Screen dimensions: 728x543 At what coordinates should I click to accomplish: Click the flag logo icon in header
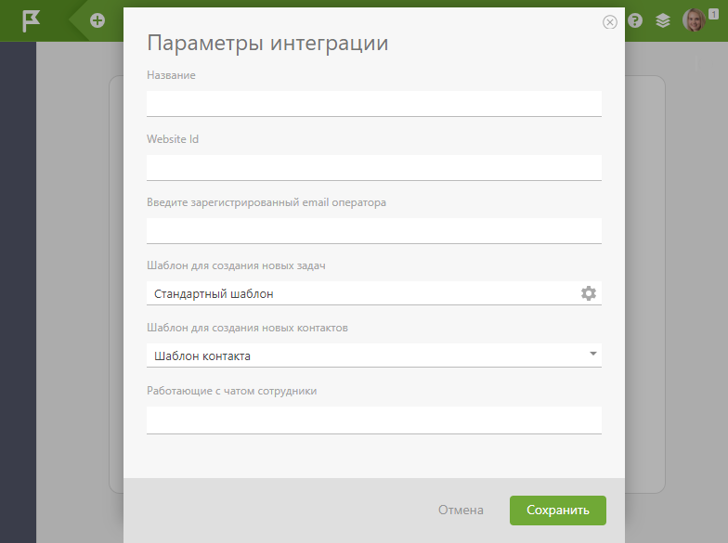tap(32, 20)
